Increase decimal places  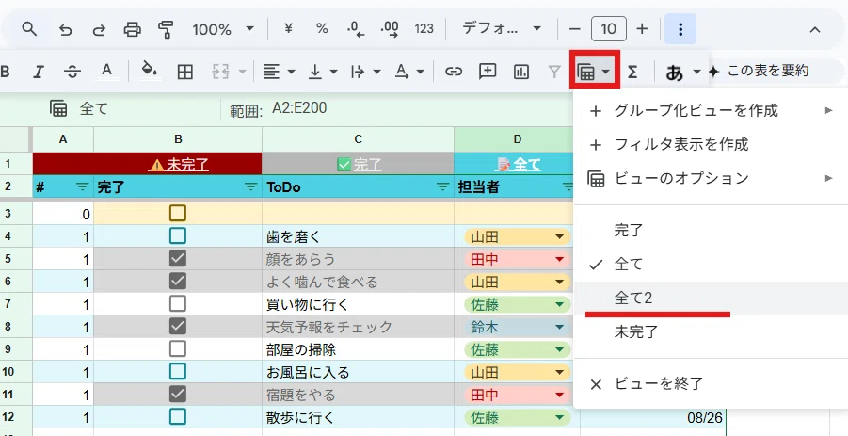tap(390, 29)
